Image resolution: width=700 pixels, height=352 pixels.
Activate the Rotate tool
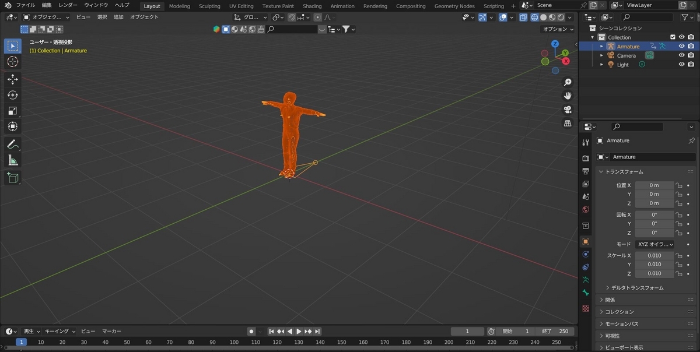(13, 95)
